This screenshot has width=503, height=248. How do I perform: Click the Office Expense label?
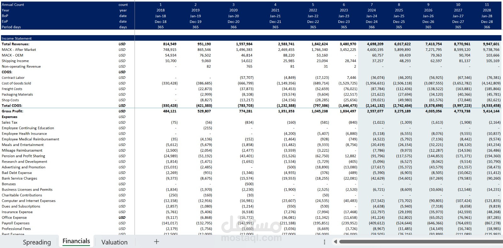pyautogui.click(x=14, y=218)
